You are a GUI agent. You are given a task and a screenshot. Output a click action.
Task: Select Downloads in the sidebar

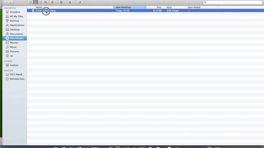coord(15,38)
